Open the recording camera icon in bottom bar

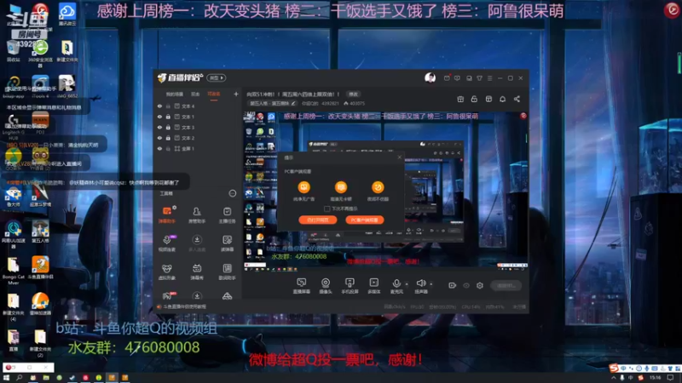[453, 285]
